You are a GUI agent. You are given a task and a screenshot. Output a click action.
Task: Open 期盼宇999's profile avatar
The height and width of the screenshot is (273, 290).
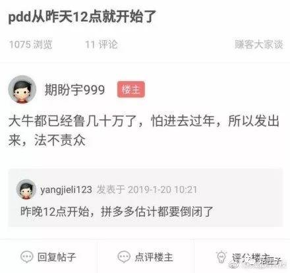click(22, 90)
